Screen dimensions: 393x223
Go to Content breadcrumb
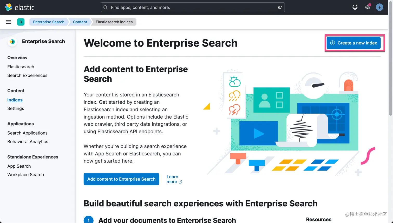coord(80,22)
